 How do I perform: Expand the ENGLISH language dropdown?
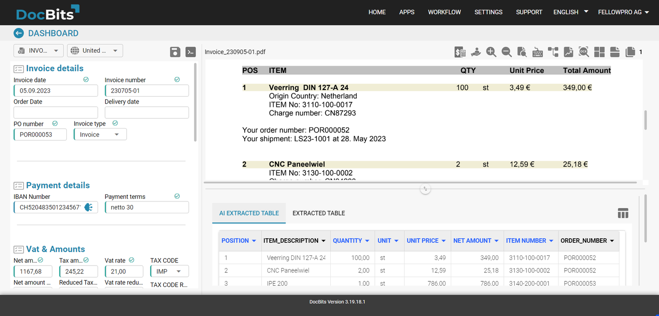coord(570,12)
